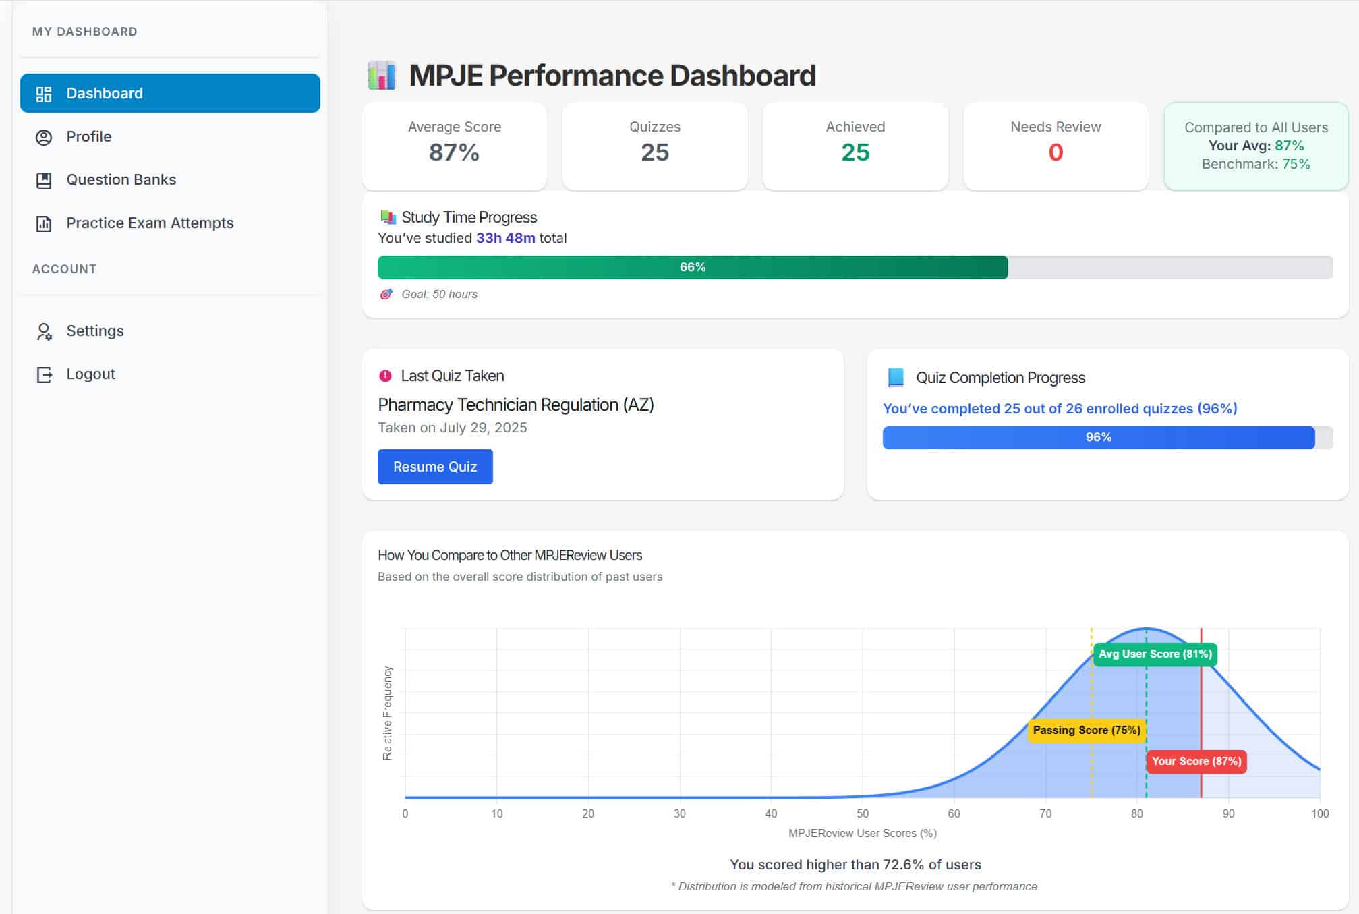
Task: Open Question Banks via its book icon
Action: pyautogui.click(x=43, y=179)
